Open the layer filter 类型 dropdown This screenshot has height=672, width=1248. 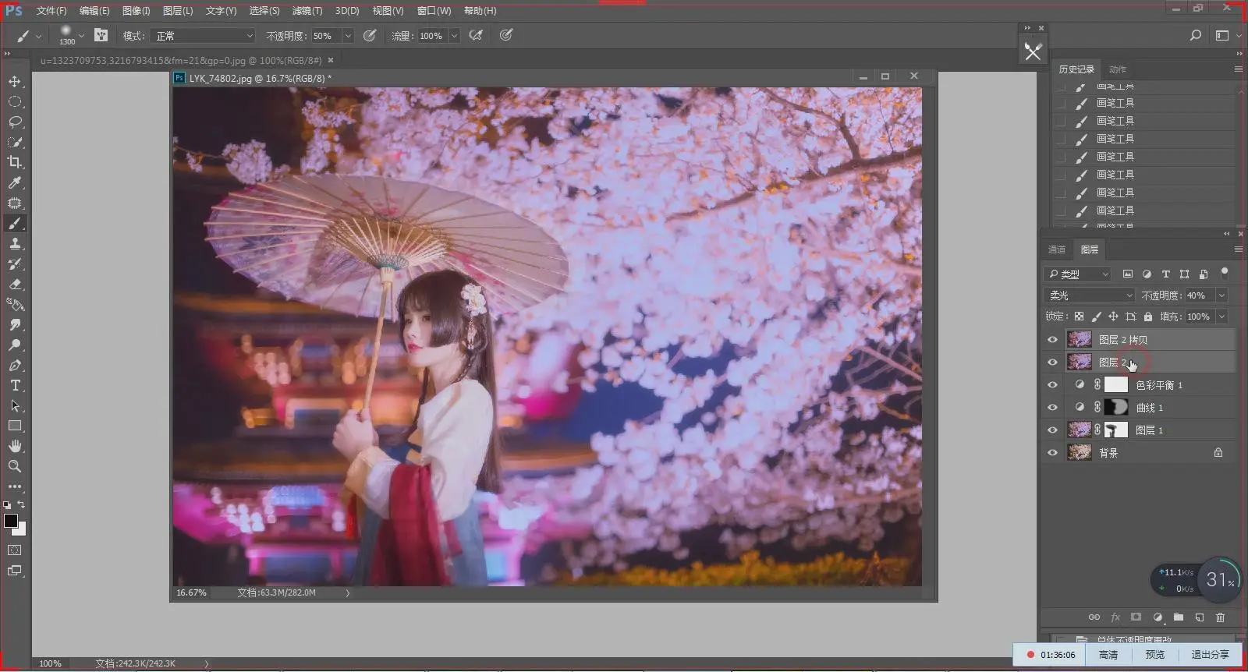click(x=1077, y=274)
